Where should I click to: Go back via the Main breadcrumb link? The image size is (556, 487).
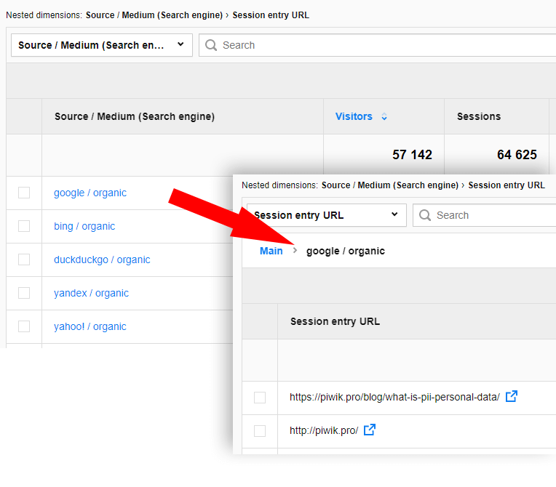[x=271, y=251]
